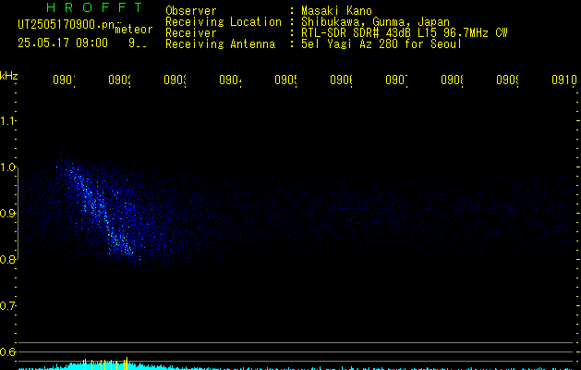The image size is (581, 370).
Task: Click the 0907 time axis marker
Action: (396, 80)
